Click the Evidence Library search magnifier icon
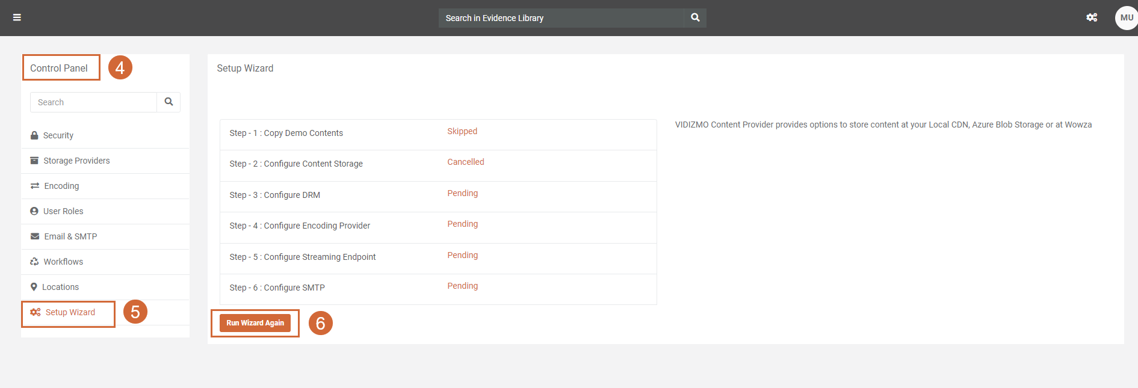1138x388 pixels. (x=695, y=18)
